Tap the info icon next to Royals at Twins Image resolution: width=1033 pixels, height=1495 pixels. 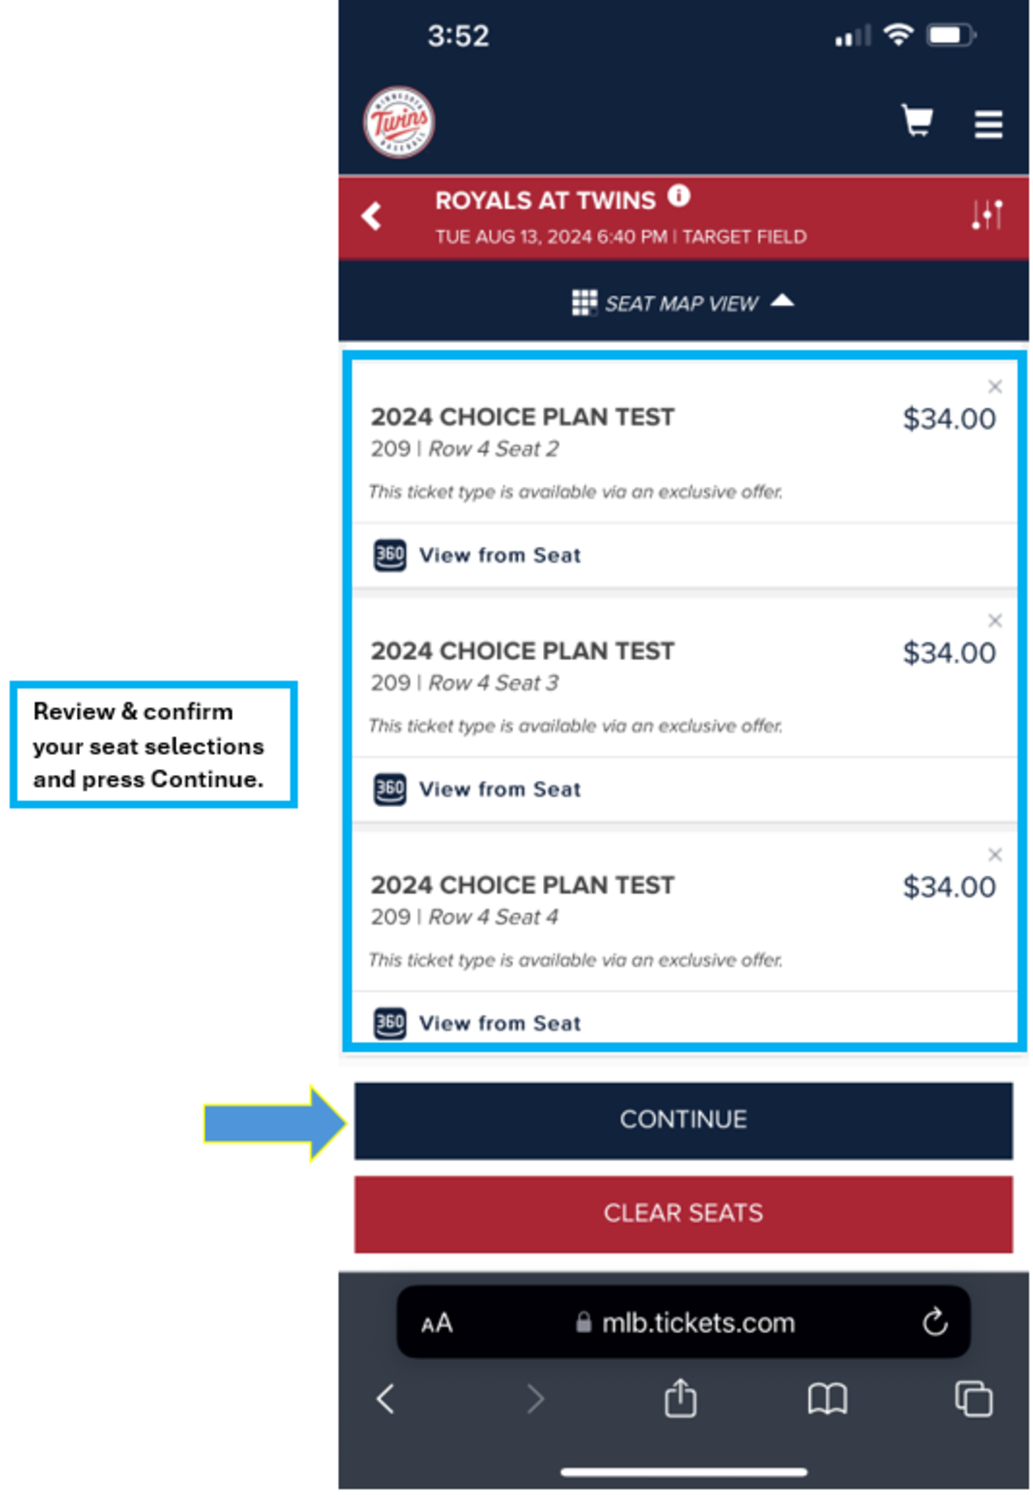pyautogui.click(x=677, y=196)
